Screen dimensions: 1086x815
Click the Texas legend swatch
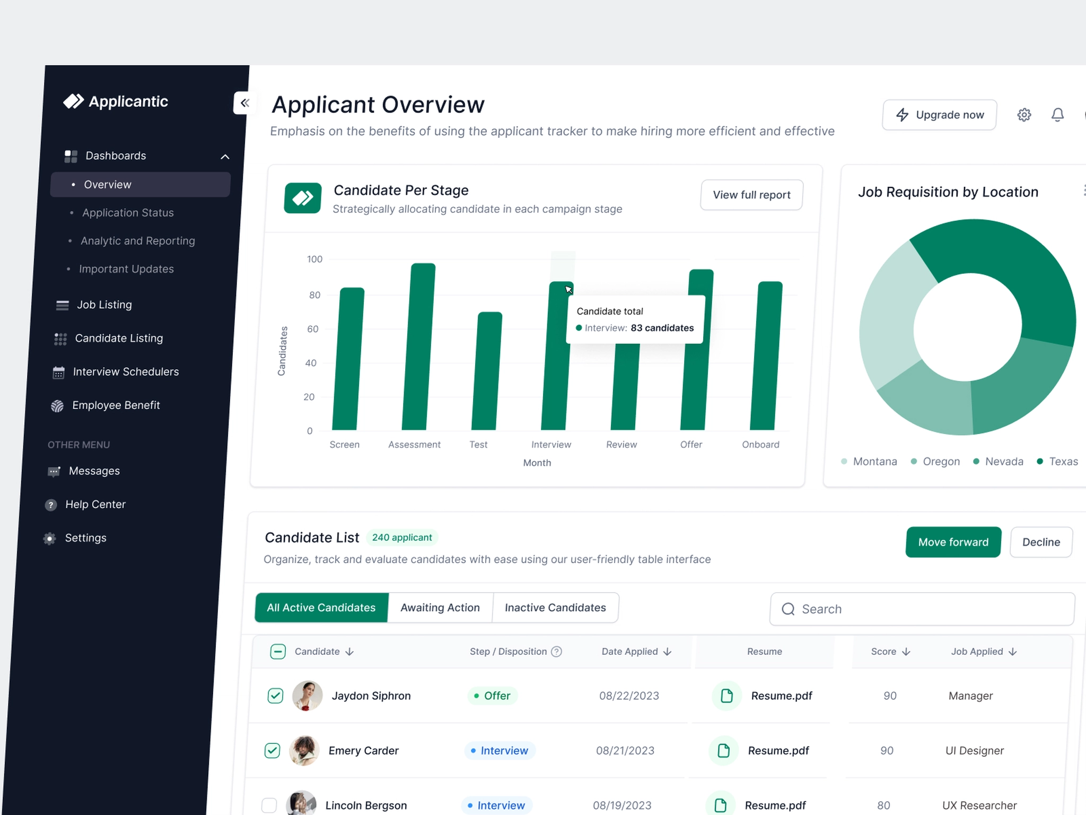(1040, 462)
